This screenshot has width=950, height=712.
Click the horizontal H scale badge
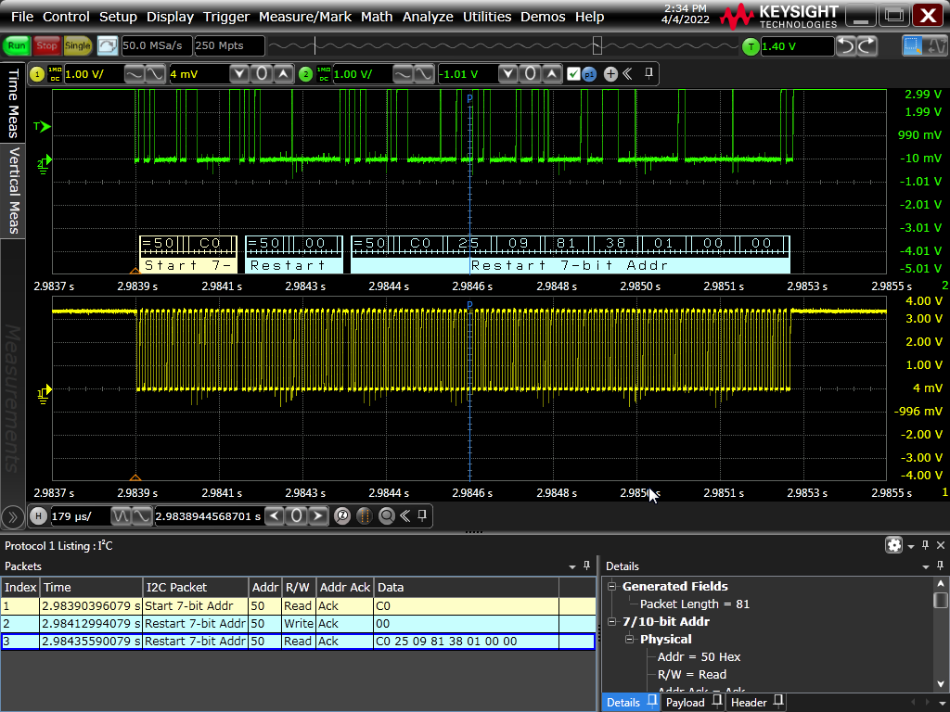click(x=38, y=515)
